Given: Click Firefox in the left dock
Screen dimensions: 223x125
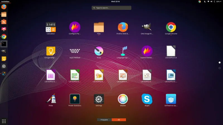Looking at the screenshot, I should (x=4, y=7).
